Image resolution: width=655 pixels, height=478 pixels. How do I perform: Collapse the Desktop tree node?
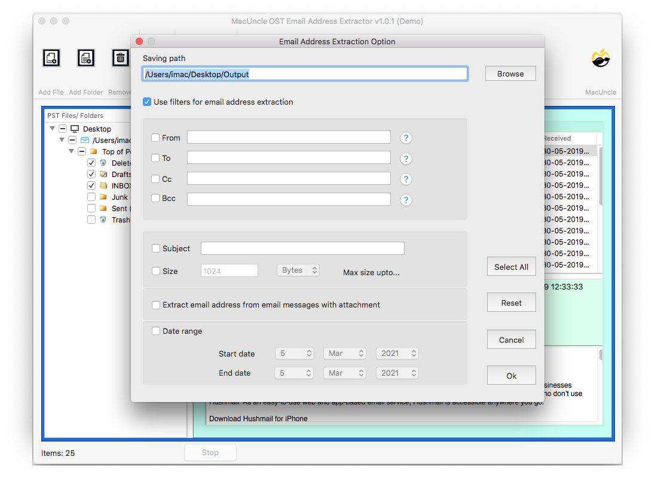coord(52,129)
